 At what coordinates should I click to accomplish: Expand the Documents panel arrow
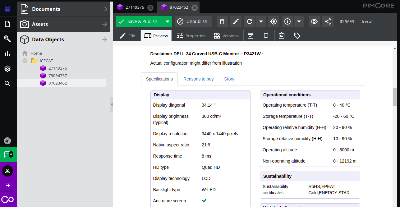105,9
